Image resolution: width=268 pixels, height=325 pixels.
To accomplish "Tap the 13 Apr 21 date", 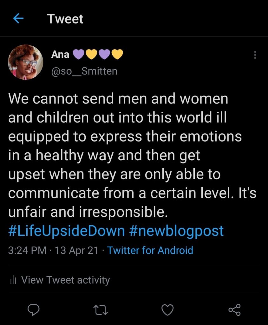I will click(76, 250).
